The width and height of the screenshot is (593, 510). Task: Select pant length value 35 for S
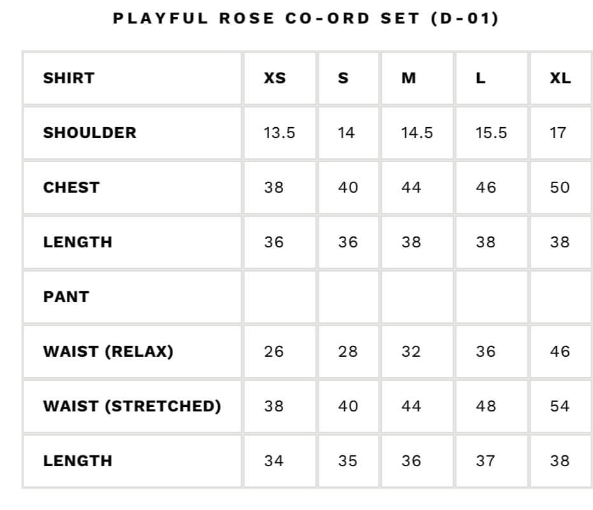pyautogui.click(x=347, y=461)
